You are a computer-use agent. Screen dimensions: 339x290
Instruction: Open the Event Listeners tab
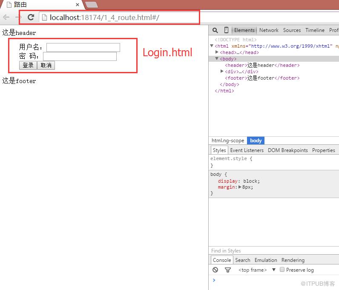247,150
